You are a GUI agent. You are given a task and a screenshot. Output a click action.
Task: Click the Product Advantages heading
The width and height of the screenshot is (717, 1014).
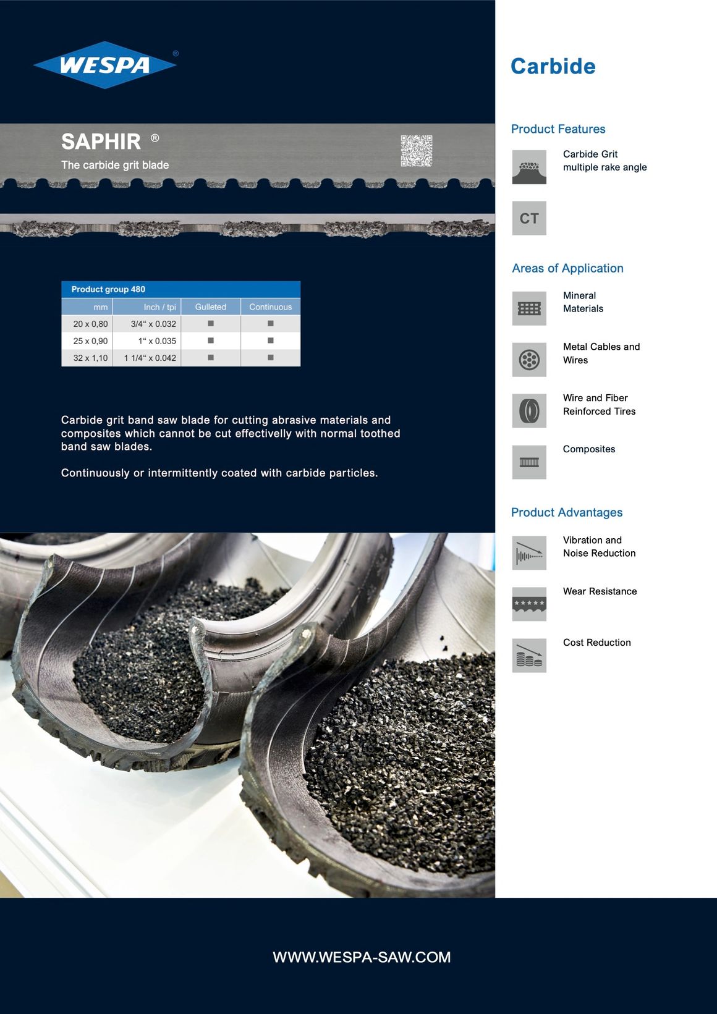[x=567, y=512]
